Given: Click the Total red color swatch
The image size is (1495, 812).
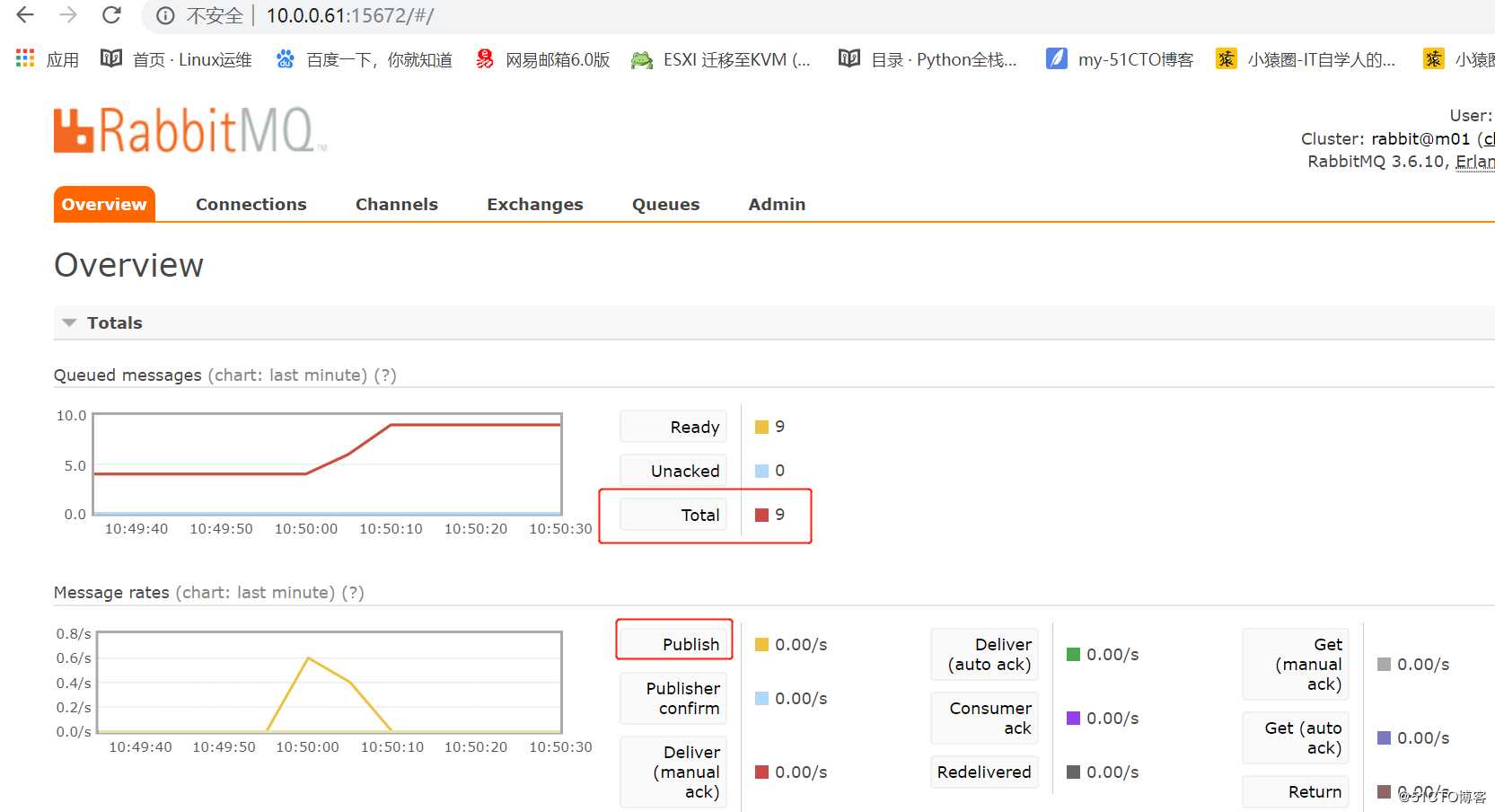Looking at the screenshot, I should [761, 515].
